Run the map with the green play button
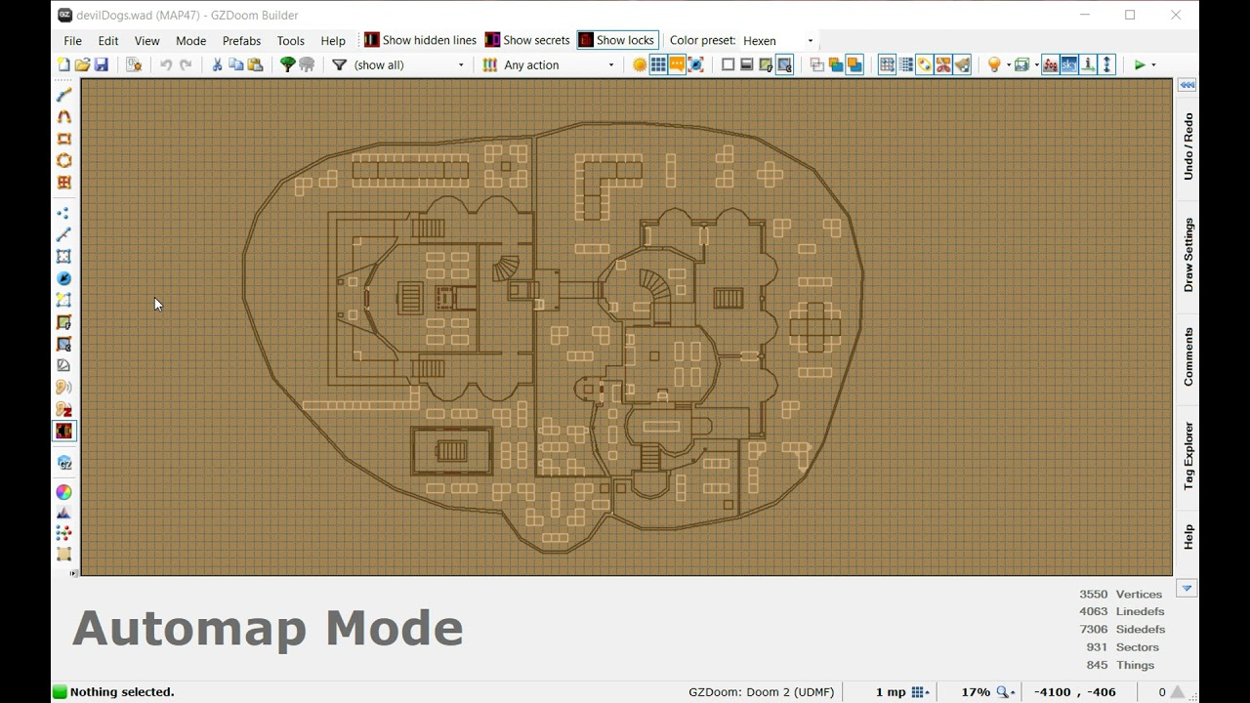 pyautogui.click(x=1140, y=64)
